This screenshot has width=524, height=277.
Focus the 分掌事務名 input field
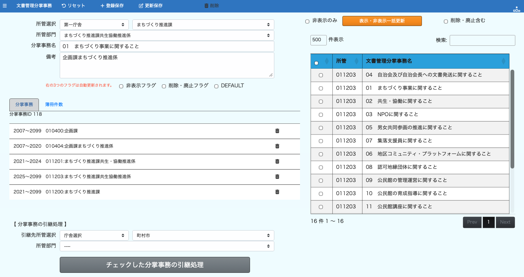tap(167, 46)
